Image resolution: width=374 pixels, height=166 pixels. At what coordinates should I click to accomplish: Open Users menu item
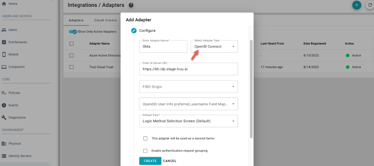click(x=13, y=30)
